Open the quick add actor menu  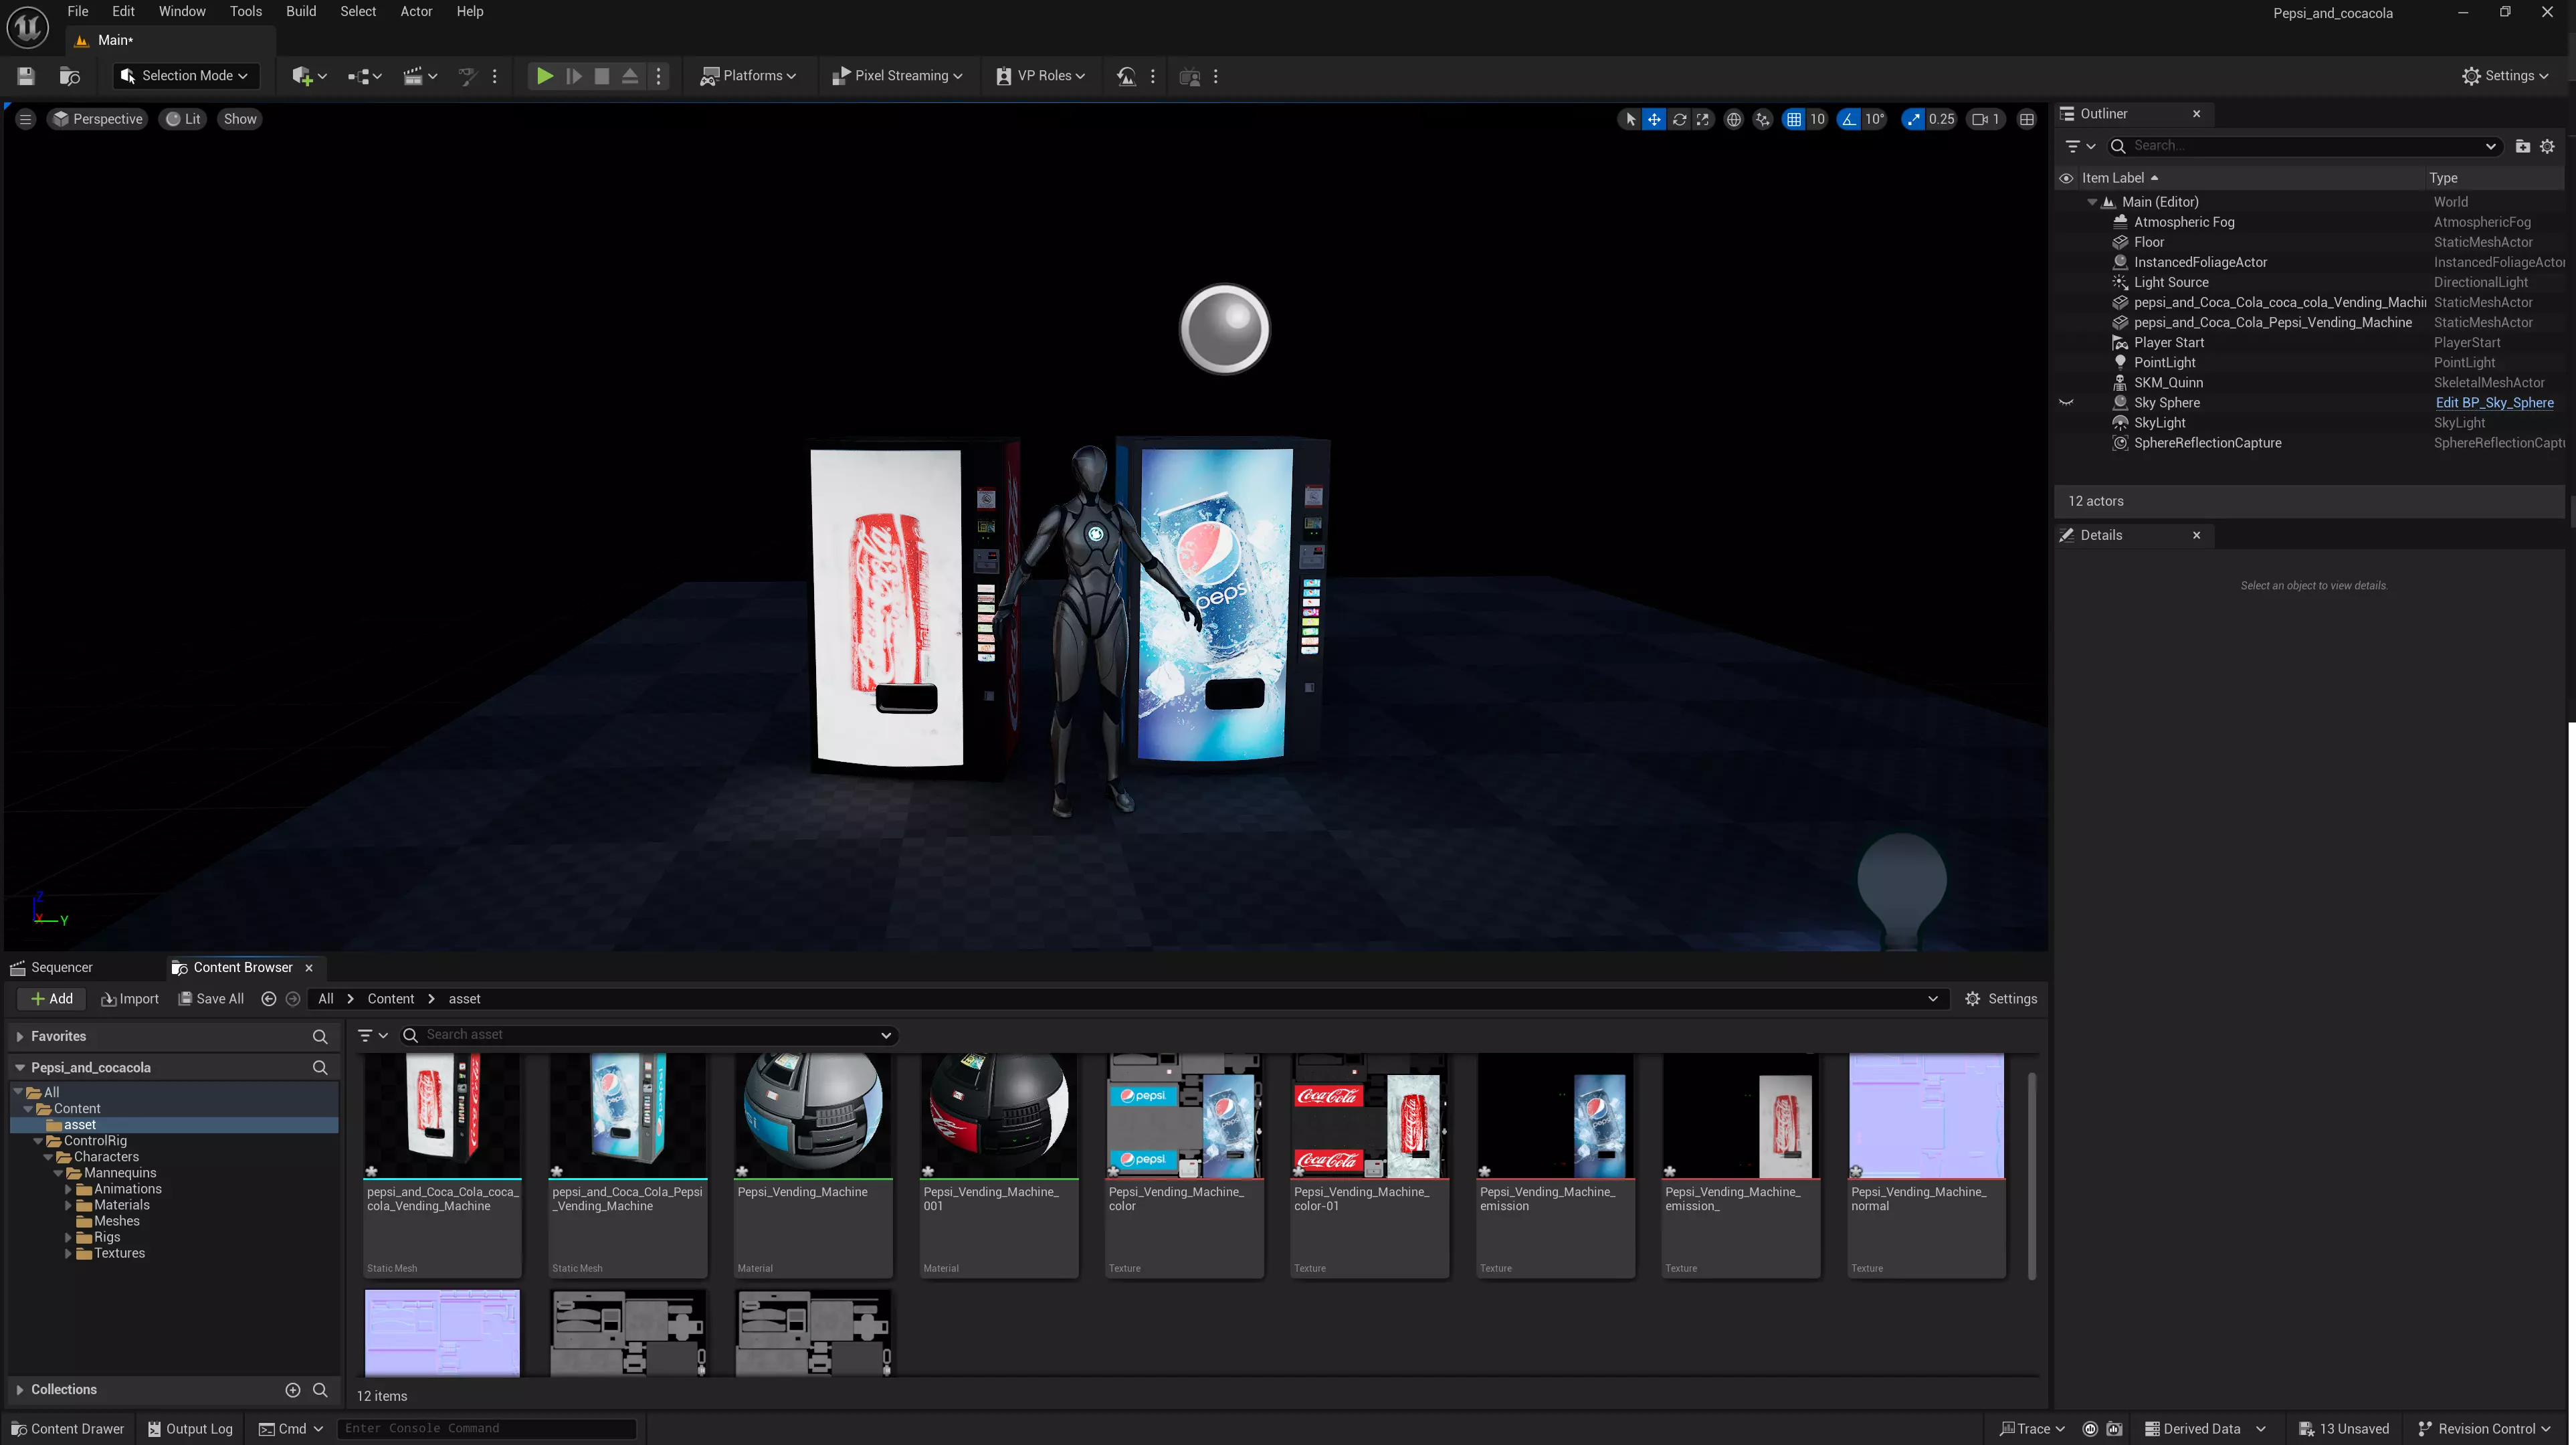(308, 76)
